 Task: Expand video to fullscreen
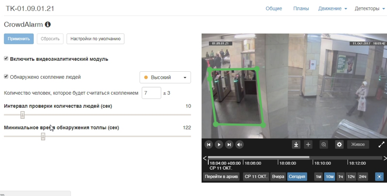[382, 145]
